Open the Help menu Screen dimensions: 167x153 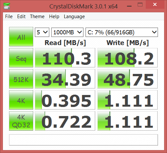(54, 17)
